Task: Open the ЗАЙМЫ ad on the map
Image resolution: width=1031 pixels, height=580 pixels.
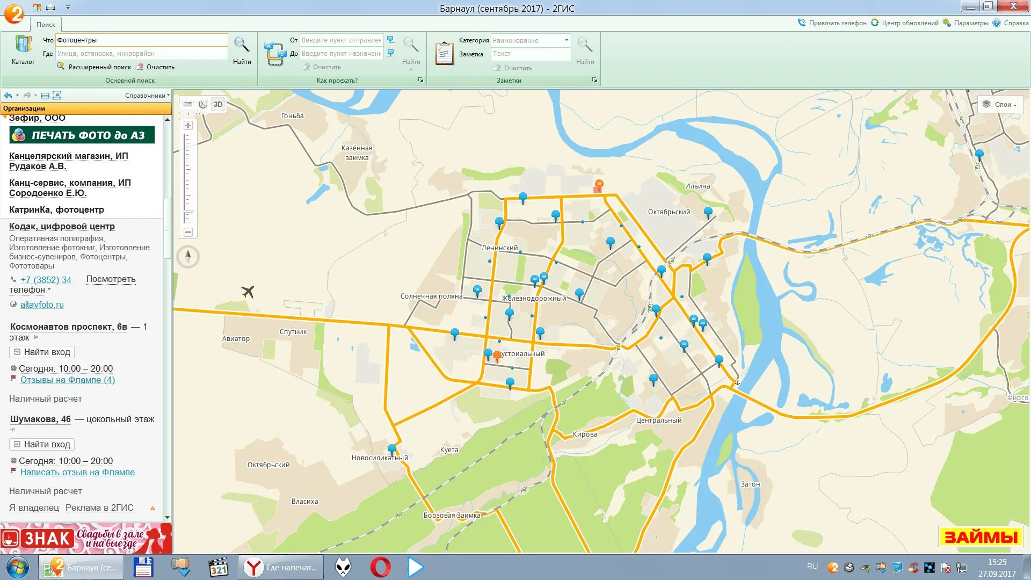Action: click(981, 536)
